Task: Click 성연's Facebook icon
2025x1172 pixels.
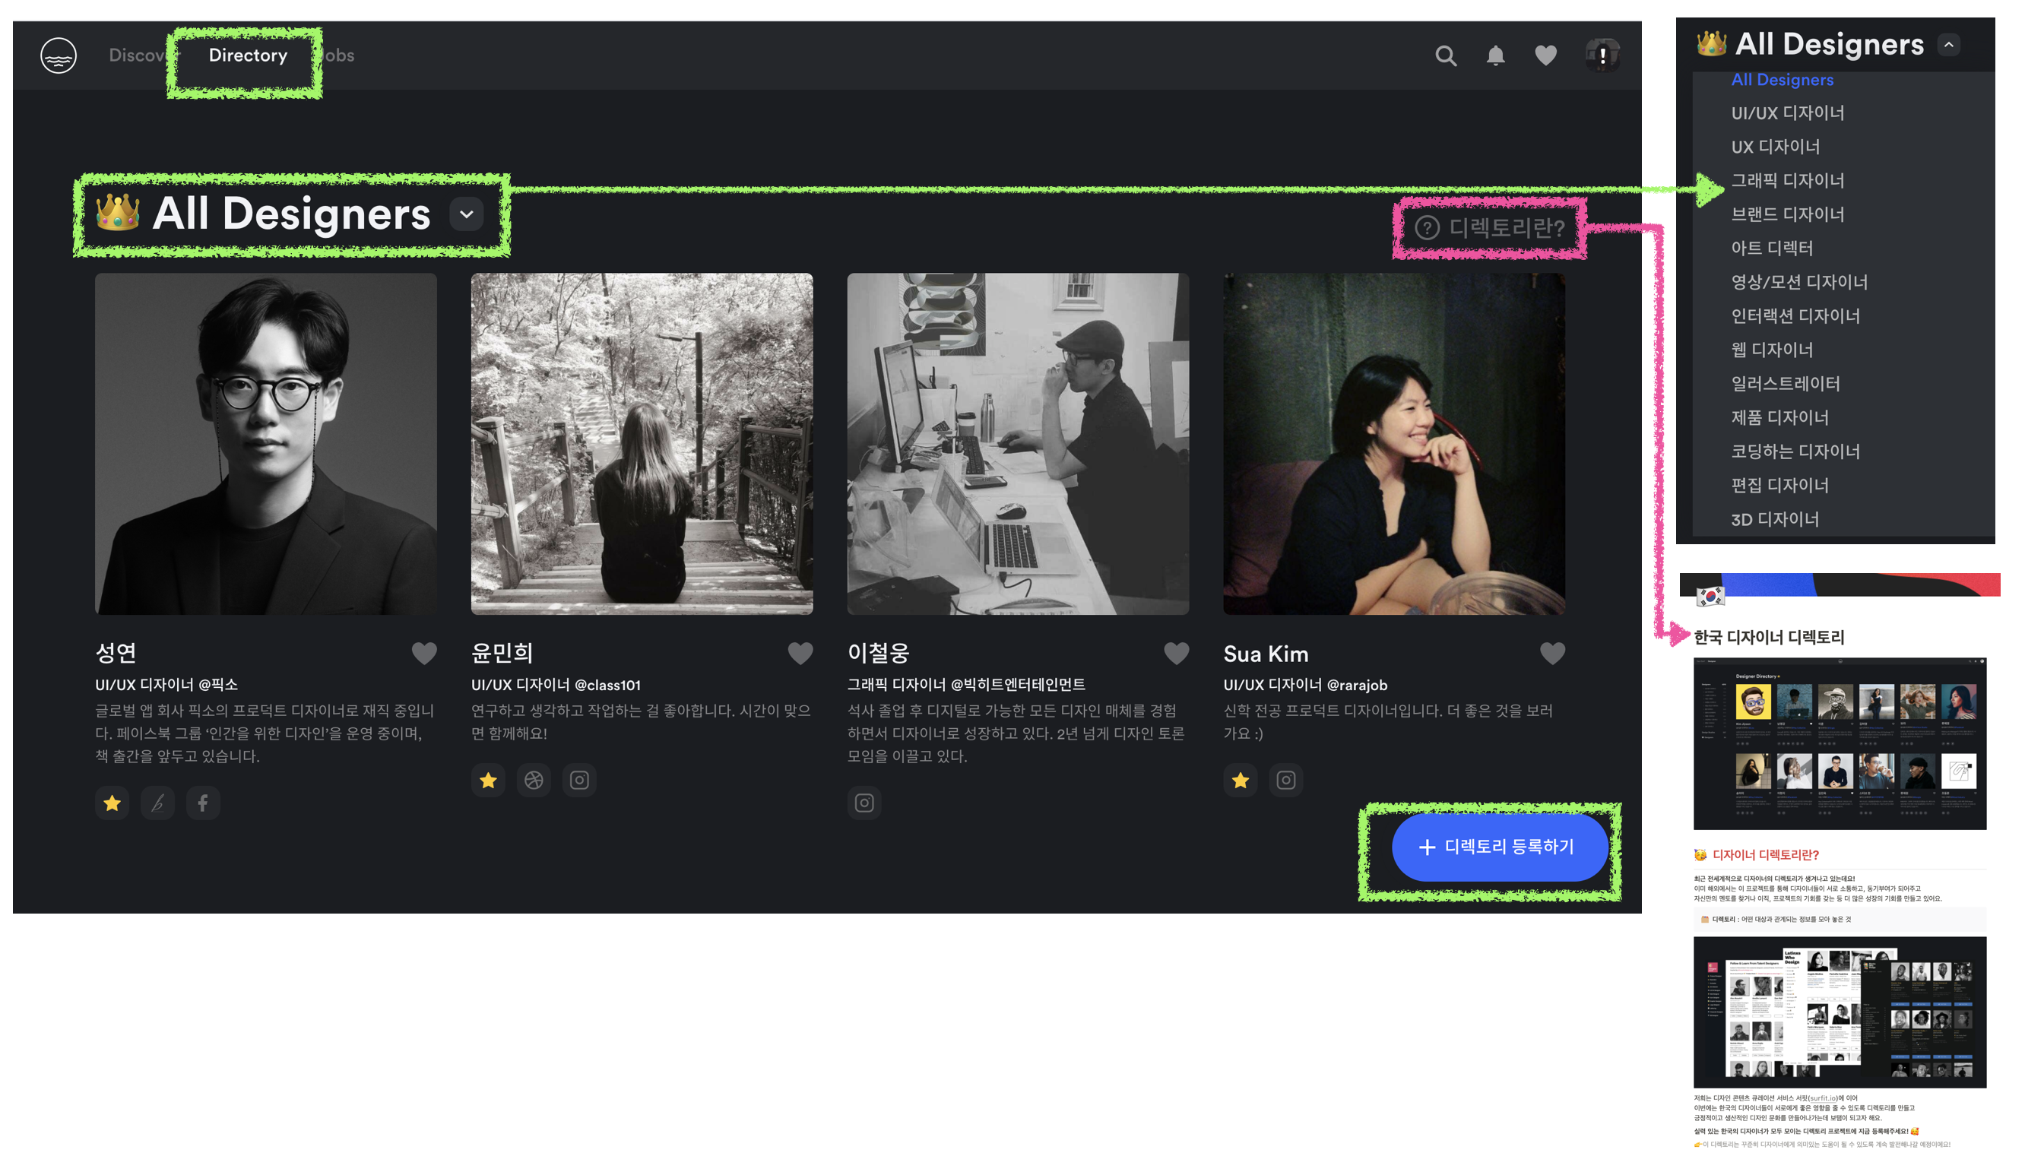Action: (x=202, y=803)
